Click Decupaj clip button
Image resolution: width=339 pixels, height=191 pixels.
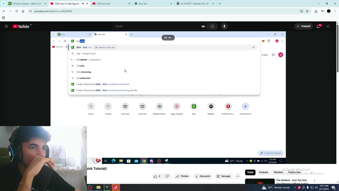click(223, 176)
